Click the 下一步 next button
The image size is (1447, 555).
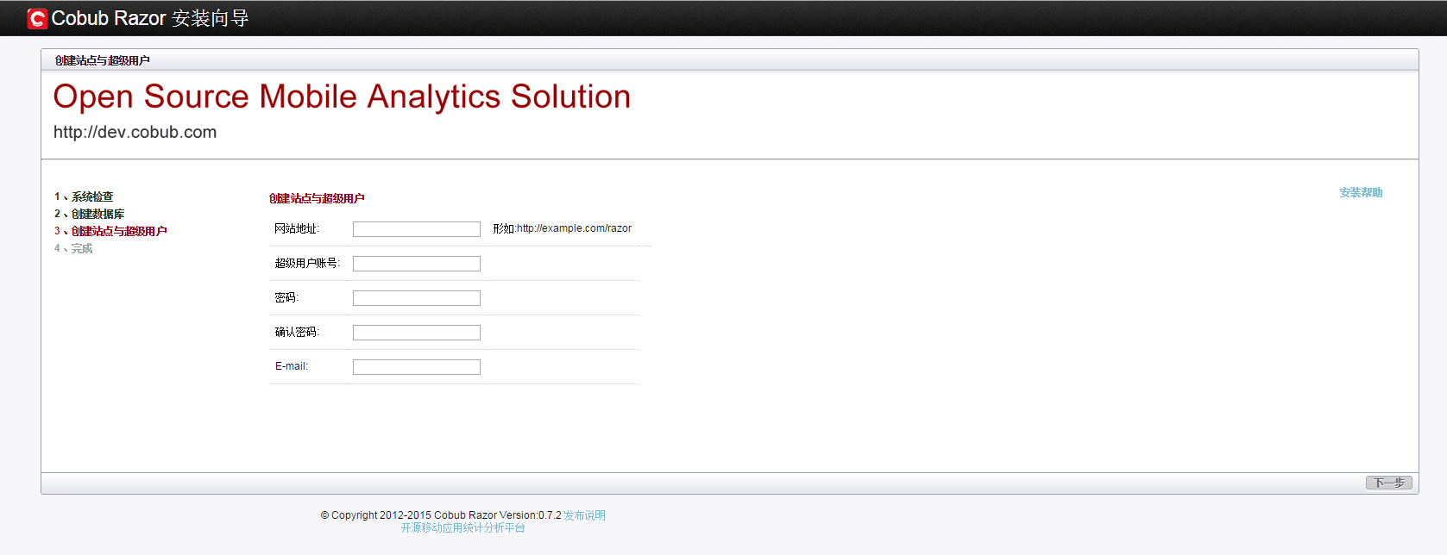pyautogui.click(x=1389, y=483)
